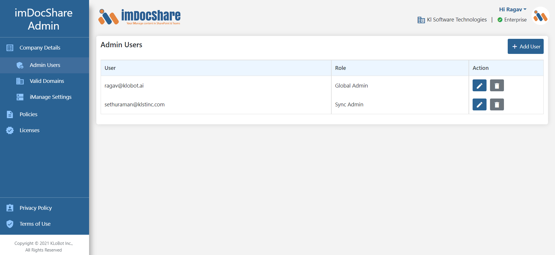Click the Action column header
This screenshot has width=555, height=255.
[506, 68]
